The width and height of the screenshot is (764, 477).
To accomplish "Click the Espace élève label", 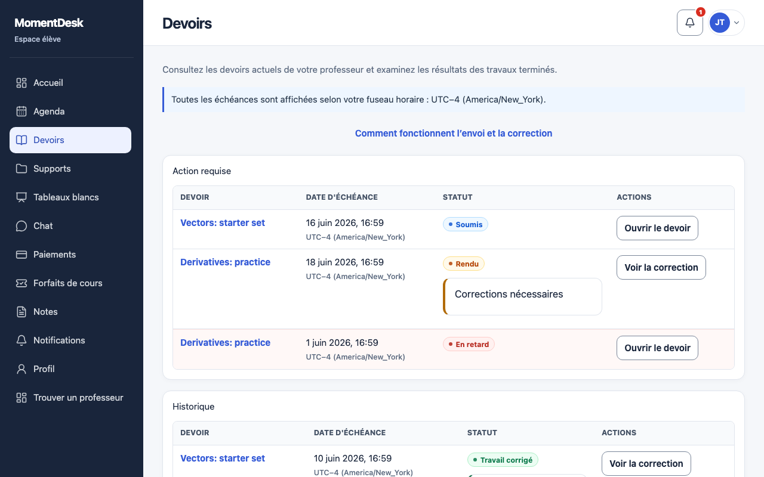I will [38, 39].
